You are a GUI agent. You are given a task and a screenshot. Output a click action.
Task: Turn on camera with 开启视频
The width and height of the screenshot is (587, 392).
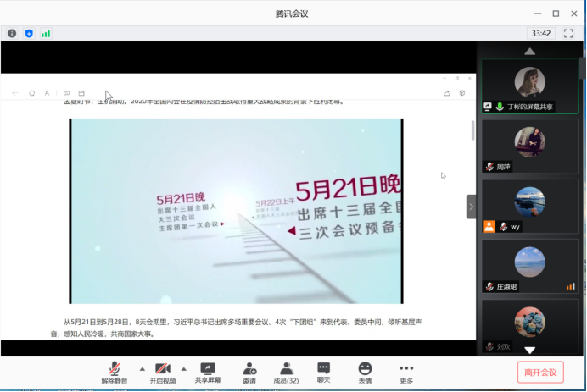[x=163, y=373]
